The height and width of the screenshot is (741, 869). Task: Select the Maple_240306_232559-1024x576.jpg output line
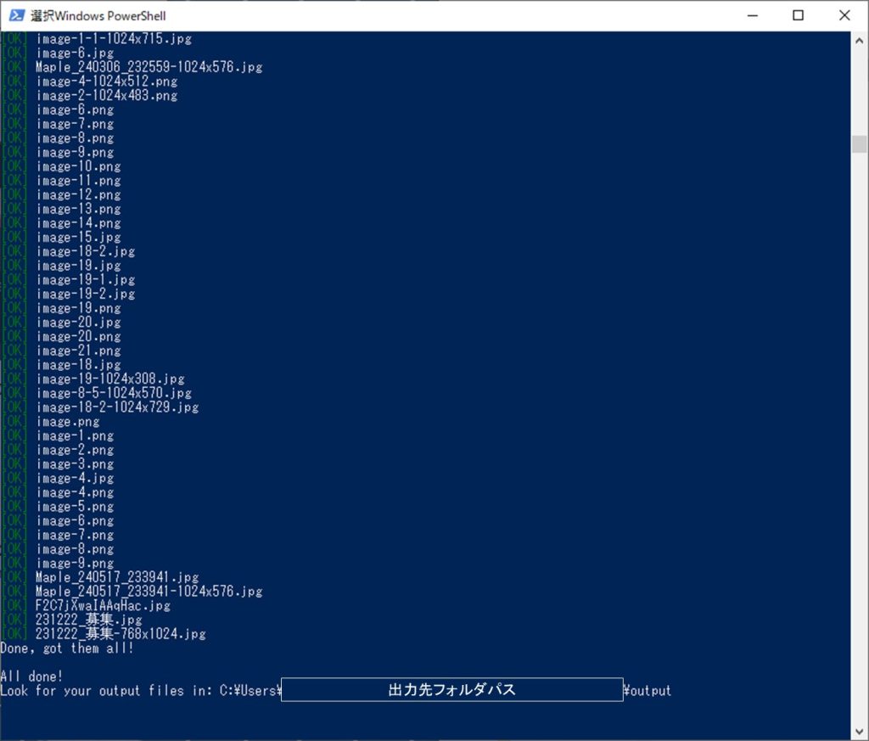pos(149,67)
